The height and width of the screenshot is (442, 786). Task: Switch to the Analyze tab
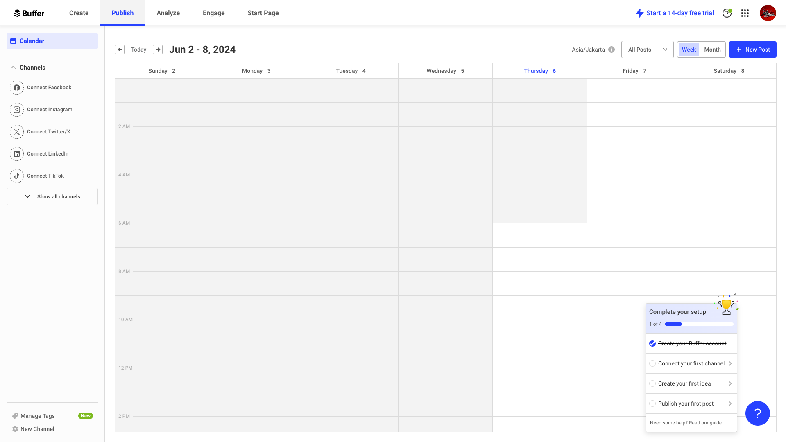[x=168, y=13]
